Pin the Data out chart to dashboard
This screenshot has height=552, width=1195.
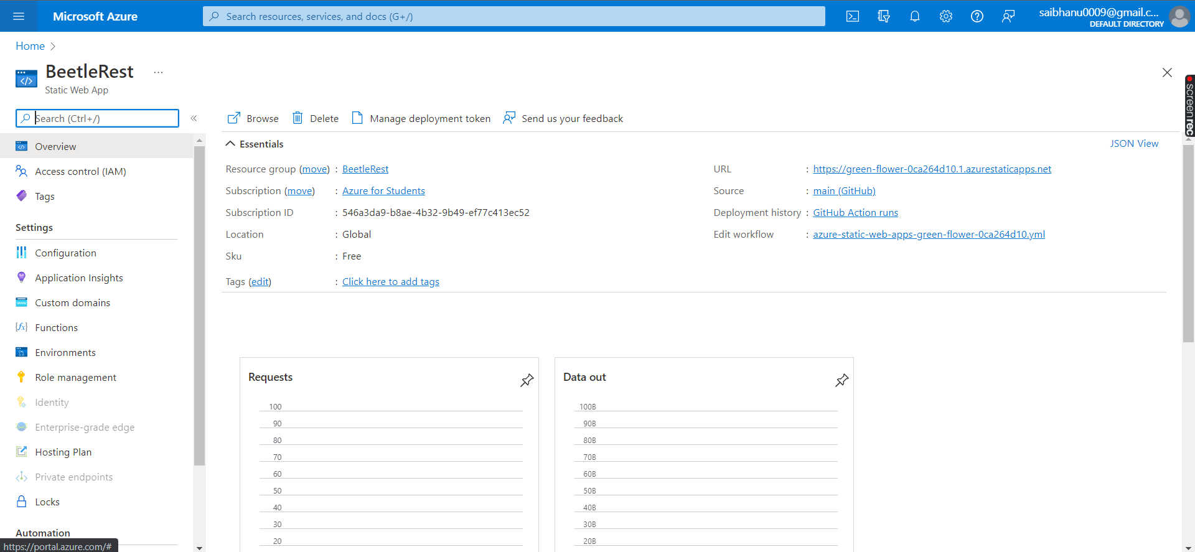point(842,380)
